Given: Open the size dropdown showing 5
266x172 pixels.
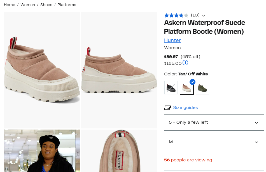Looking at the screenshot, I should click(x=214, y=123).
